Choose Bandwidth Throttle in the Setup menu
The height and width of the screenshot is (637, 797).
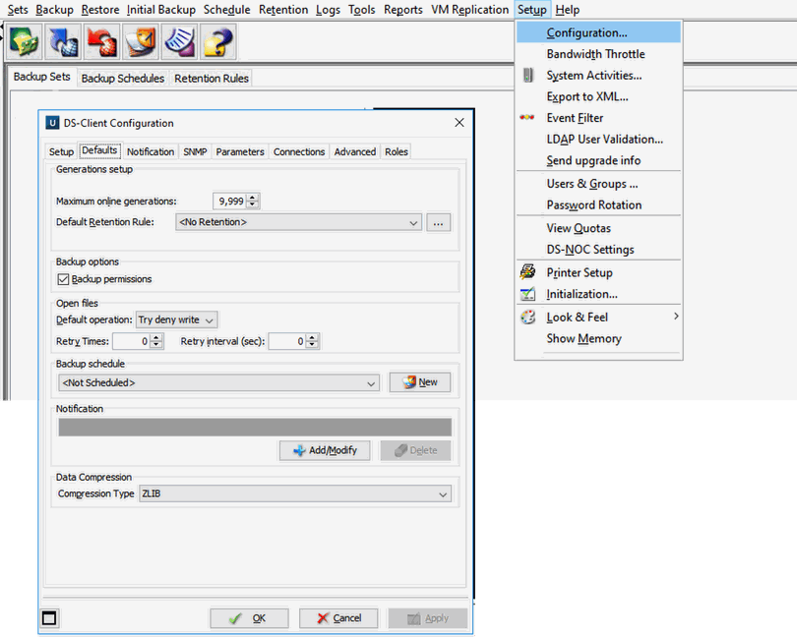tap(599, 54)
